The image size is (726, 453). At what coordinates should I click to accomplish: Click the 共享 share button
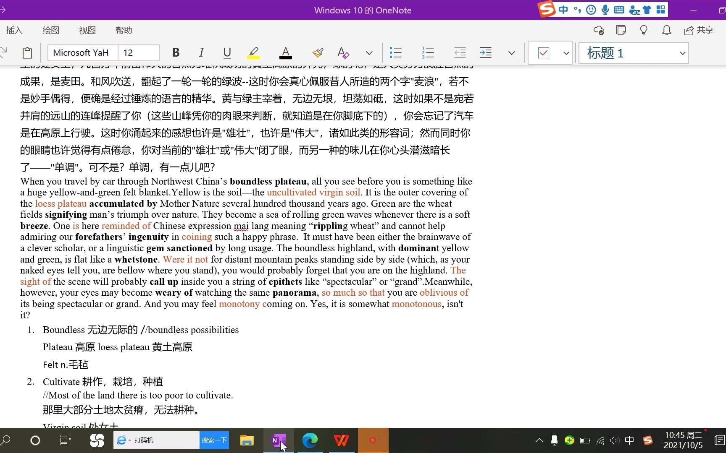(699, 30)
